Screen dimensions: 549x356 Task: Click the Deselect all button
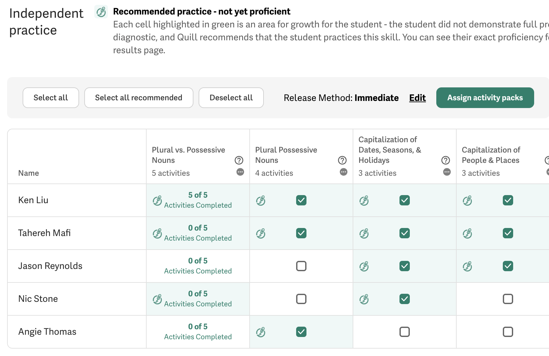(x=231, y=98)
